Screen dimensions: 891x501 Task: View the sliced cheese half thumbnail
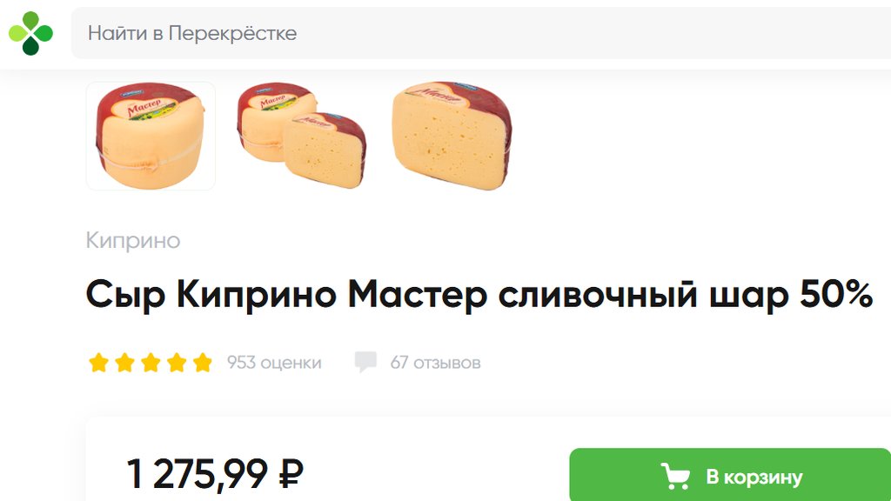point(452,136)
